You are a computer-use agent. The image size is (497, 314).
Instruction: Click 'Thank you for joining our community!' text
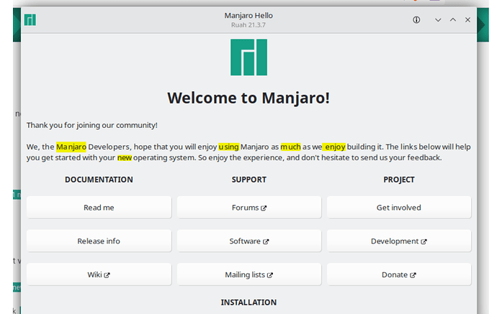(92, 125)
